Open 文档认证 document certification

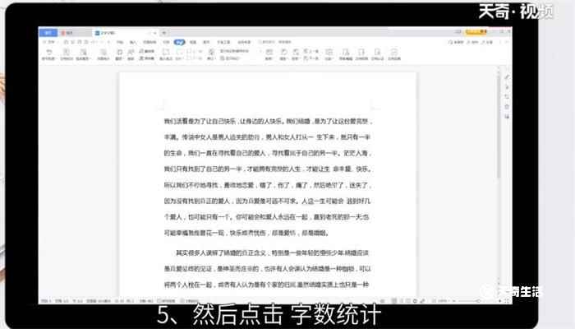(x=377, y=53)
